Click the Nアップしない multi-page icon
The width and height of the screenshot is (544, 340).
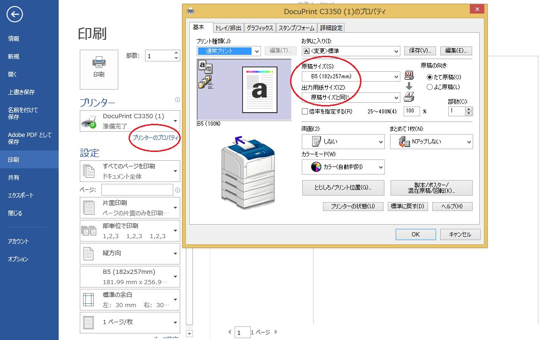404,142
